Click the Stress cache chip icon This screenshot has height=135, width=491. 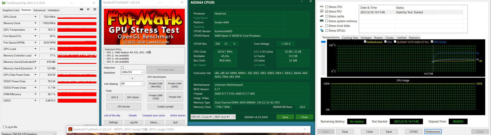click(x=322, y=16)
